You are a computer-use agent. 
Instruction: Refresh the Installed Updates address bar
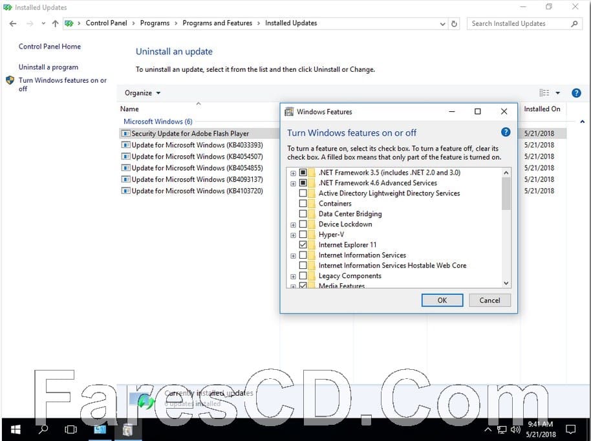tap(454, 24)
